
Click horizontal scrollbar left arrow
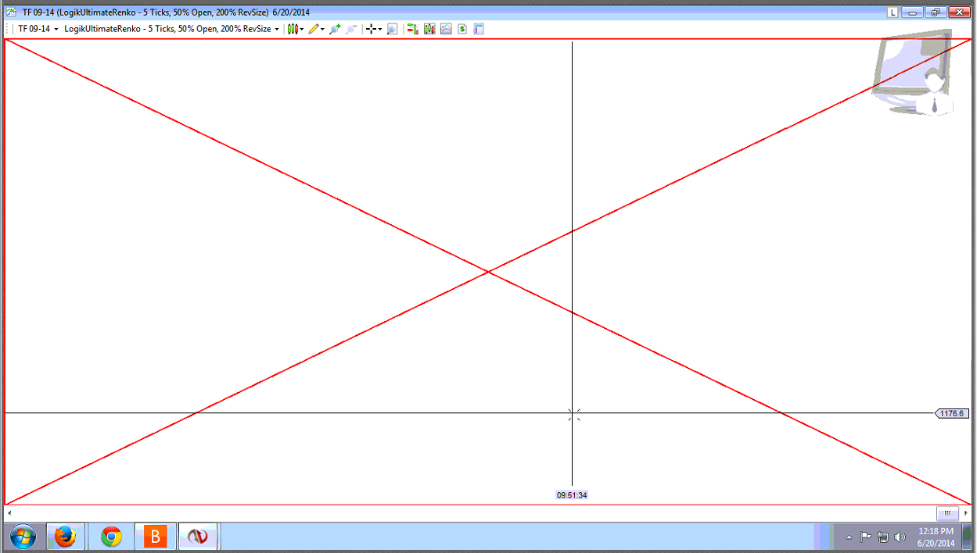9,513
